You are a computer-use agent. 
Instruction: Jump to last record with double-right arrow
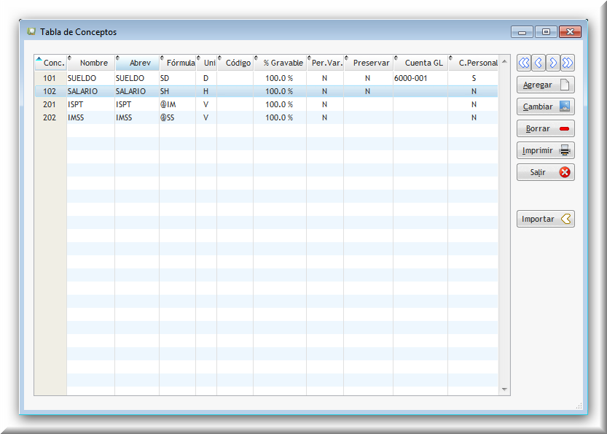point(568,63)
